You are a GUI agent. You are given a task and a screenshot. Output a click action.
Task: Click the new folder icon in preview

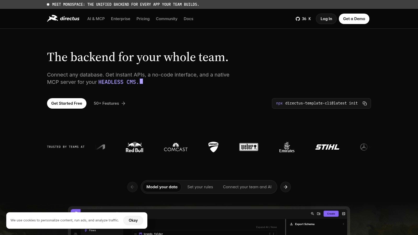point(319,214)
